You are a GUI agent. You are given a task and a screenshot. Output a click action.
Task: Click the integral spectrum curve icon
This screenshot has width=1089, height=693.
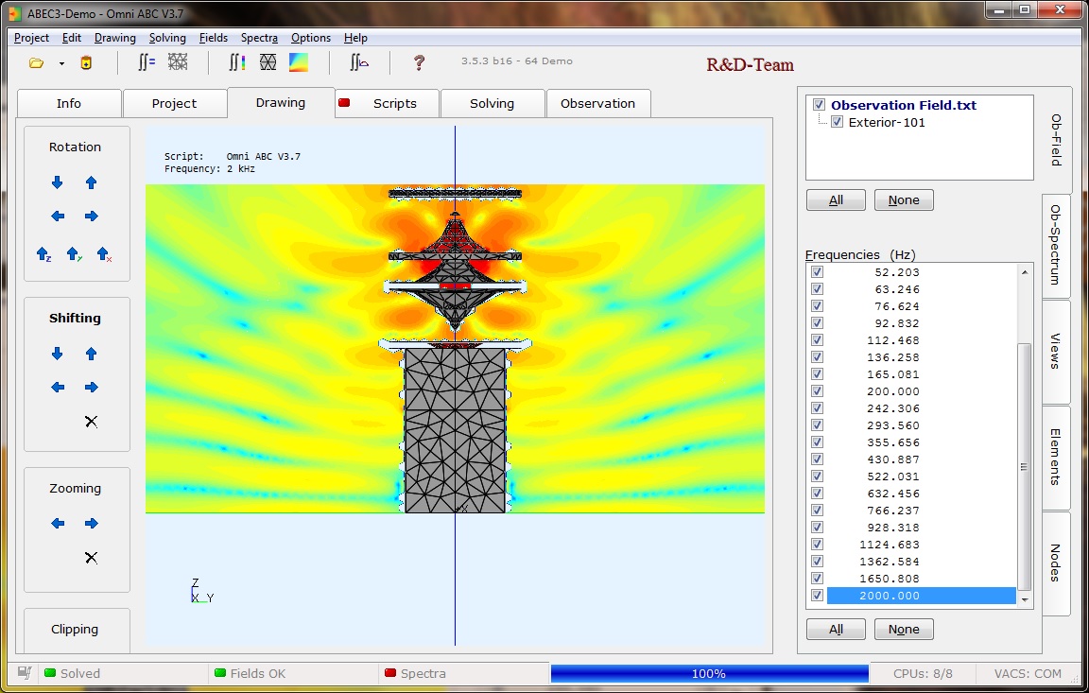[x=359, y=62]
